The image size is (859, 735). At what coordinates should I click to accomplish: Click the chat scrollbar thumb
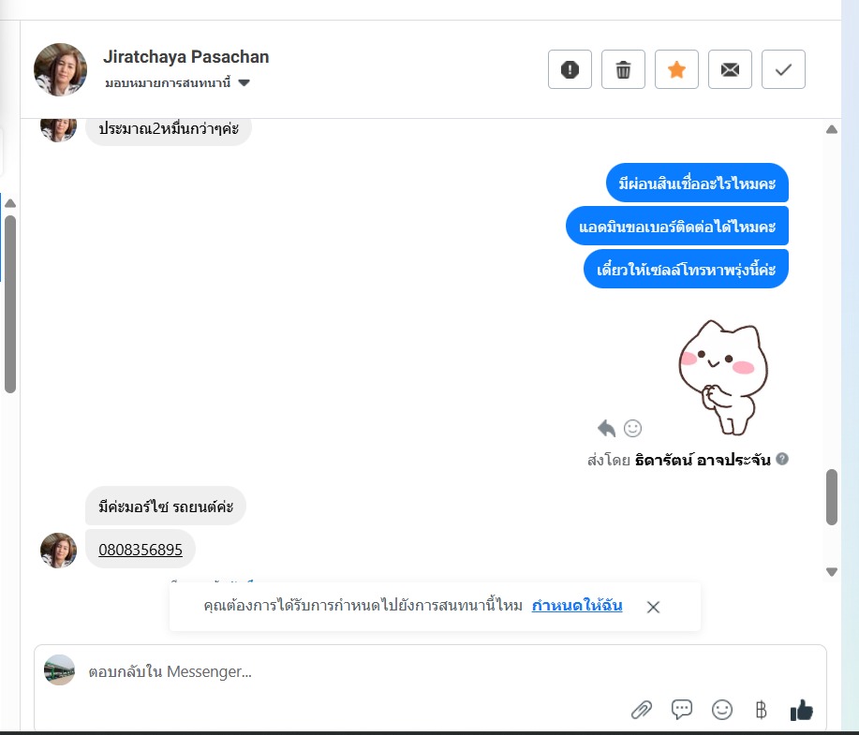pyautogui.click(x=832, y=497)
